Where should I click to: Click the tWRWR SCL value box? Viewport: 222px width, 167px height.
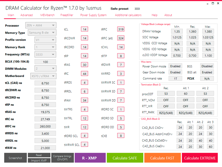85,145
